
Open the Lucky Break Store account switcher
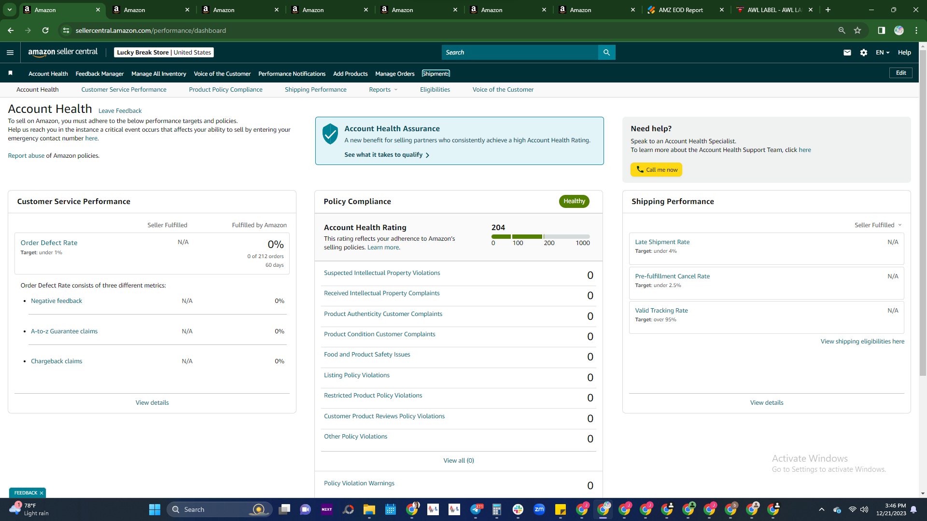coord(164,53)
